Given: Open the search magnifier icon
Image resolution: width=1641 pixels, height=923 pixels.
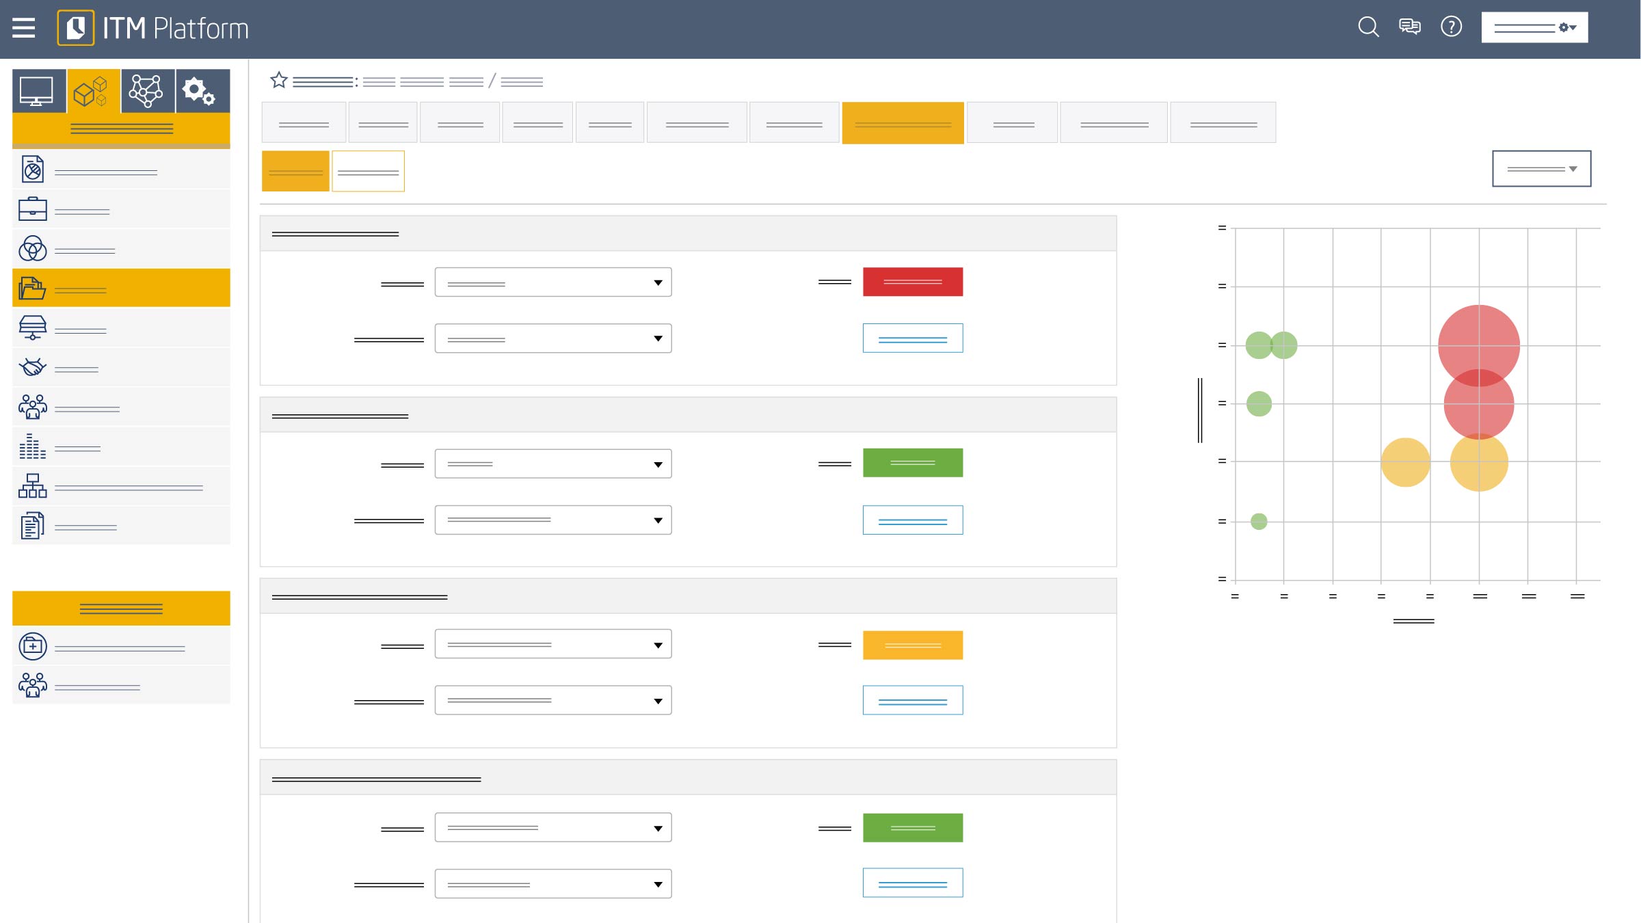Looking at the screenshot, I should (x=1368, y=27).
